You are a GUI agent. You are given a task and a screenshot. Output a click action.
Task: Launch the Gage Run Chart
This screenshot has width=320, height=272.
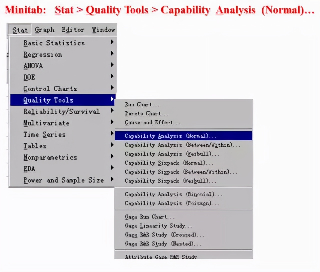pyautogui.click(x=184, y=217)
